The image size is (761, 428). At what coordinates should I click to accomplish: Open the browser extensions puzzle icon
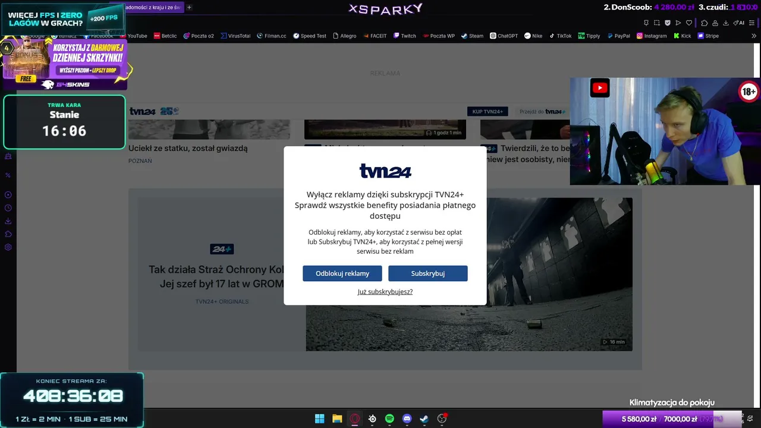click(x=705, y=23)
